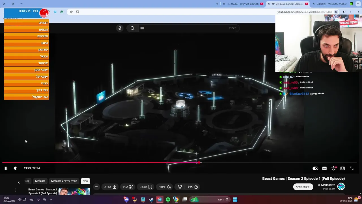This screenshot has height=204, width=362.
Task: Click the media/cast icon beside the bookmark star
Action: pyautogui.click(x=77, y=12)
